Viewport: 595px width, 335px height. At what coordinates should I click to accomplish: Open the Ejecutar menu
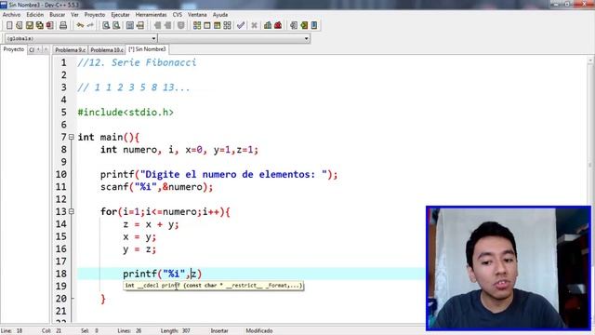coord(120,15)
